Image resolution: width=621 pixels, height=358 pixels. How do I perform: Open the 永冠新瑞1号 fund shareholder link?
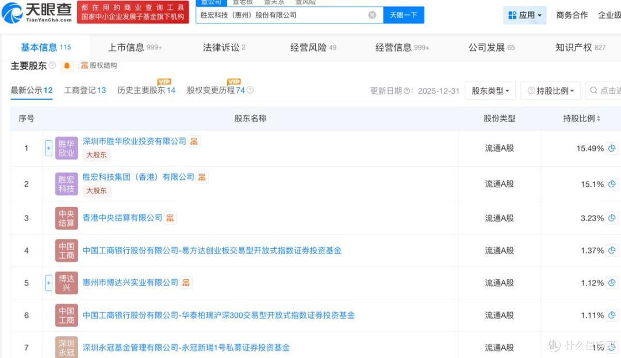click(186, 348)
